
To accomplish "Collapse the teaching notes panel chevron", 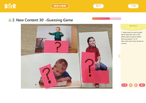I will pos(119,56).
